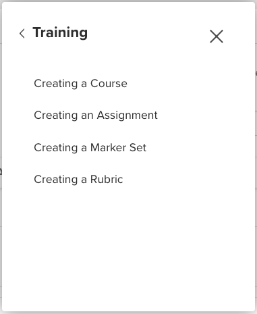Viewport: 257px width, 314px height.
Task: Click the Training panel heading
Action: [60, 33]
